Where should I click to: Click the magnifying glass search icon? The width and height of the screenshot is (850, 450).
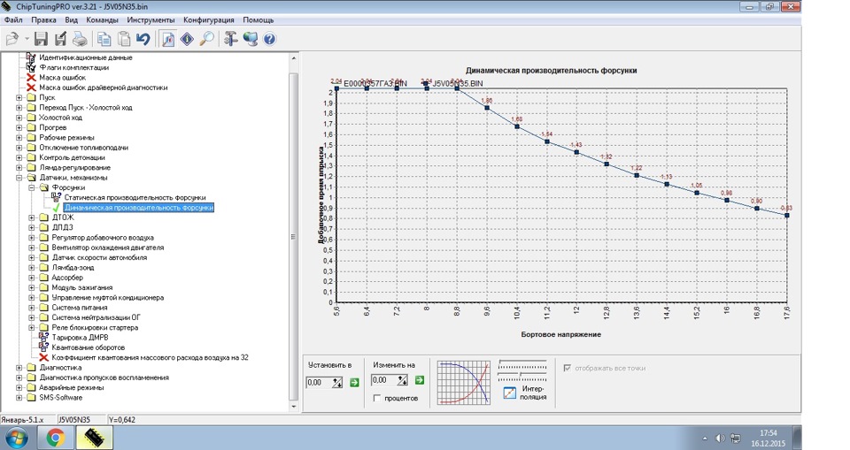[206, 39]
